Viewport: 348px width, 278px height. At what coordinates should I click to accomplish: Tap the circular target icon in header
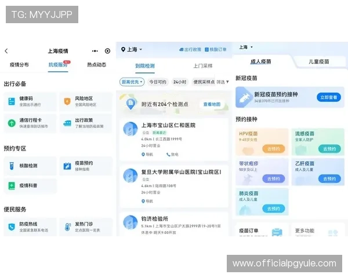coord(107,51)
